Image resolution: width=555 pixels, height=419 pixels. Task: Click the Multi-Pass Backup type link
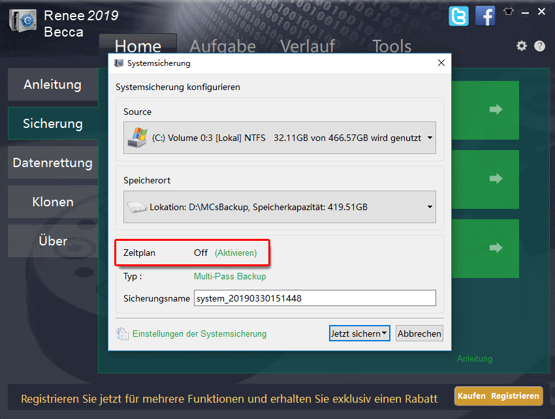coord(230,276)
